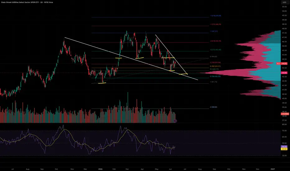Click the 50.50 price scale label
Screen dimensions: 290x171
click(284, 7)
